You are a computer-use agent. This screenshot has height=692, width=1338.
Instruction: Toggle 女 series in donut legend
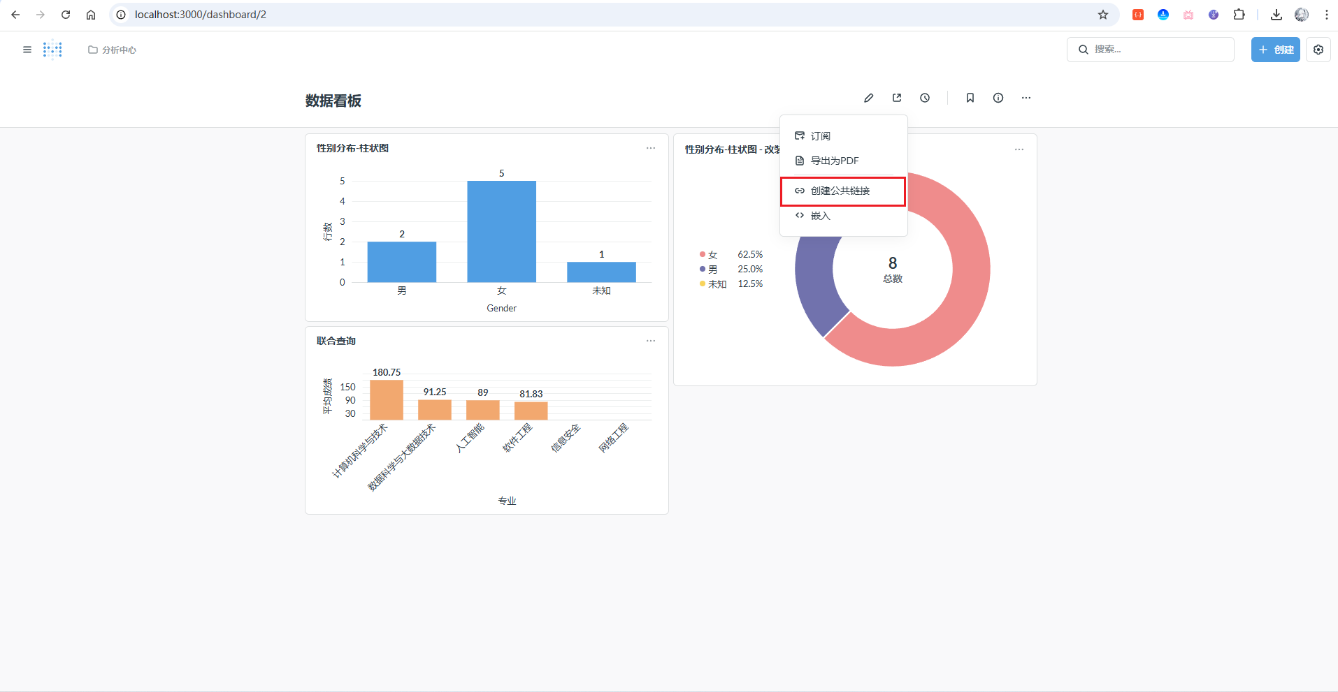[x=712, y=255]
